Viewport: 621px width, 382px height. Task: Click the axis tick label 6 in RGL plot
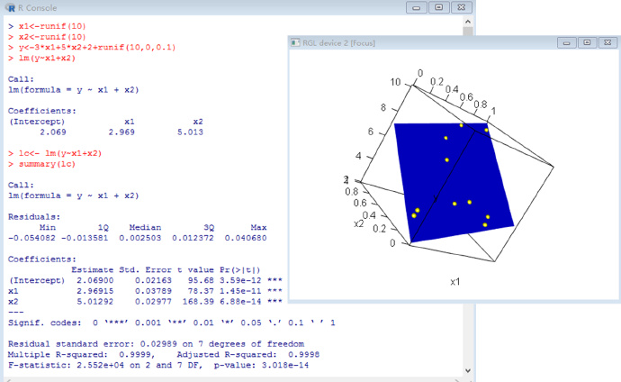tap(370, 132)
